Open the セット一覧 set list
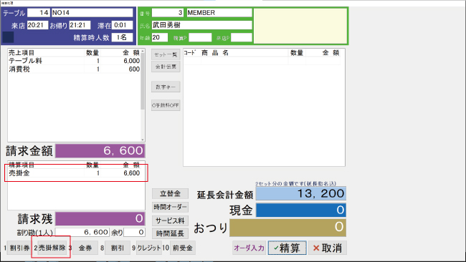Viewport: 466px width, 262px height. 166,54
